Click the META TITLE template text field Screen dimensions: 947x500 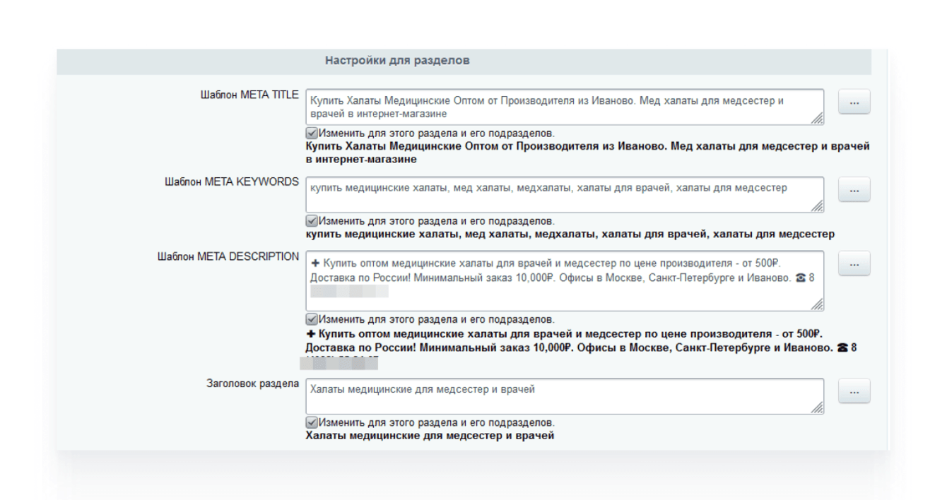pos(565,107)
